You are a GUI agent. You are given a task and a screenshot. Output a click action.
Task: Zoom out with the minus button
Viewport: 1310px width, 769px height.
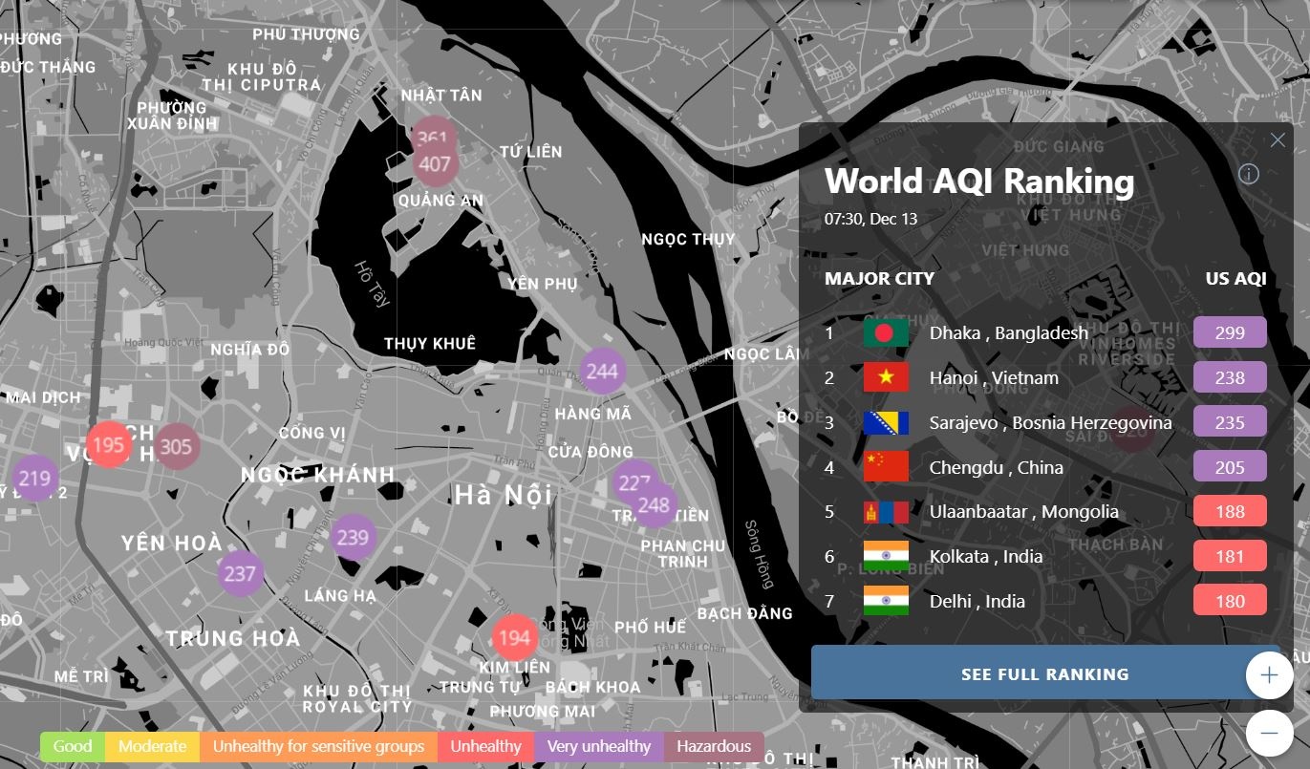[x=1269, y=733]
